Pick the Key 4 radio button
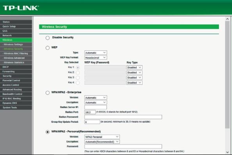 (78, 83)
